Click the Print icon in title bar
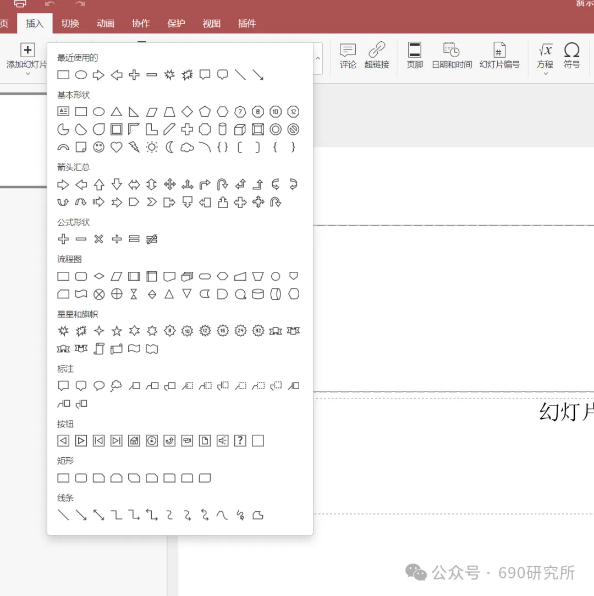This screenshot has width=594, height=596. pyautogui.click(x=20, y=4)
